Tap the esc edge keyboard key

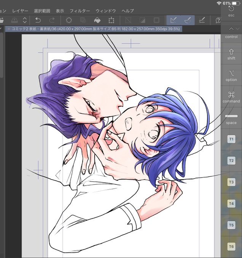[231, 11]
